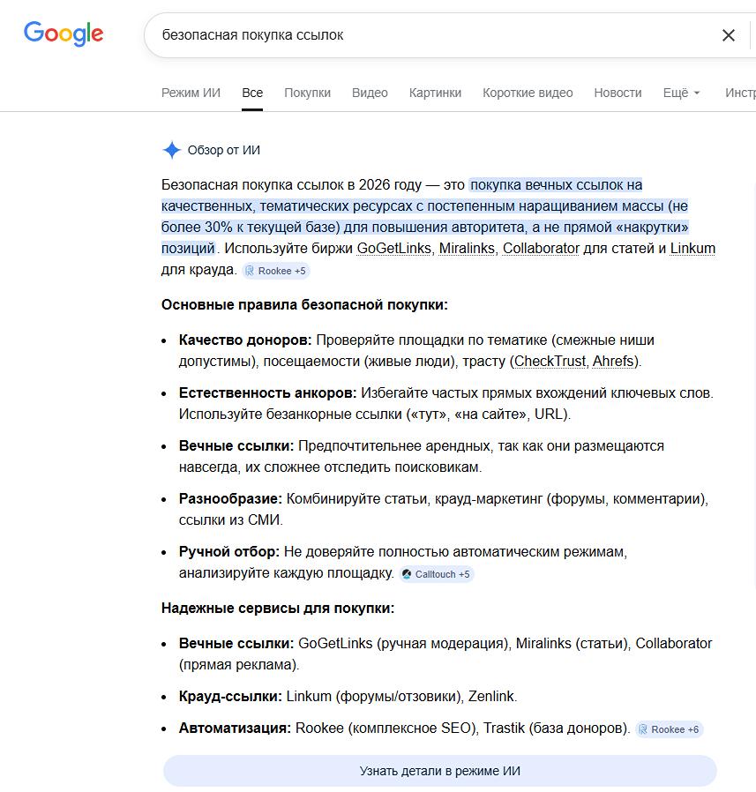Switch to the Режим ИИ tab
Image resolution: width=756 pixels, height=792 pixels.
tap(191, 93)
